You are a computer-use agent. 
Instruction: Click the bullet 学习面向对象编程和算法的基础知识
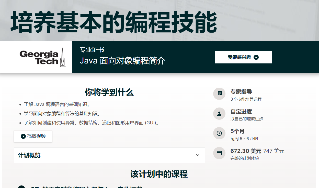pos(62,113)
